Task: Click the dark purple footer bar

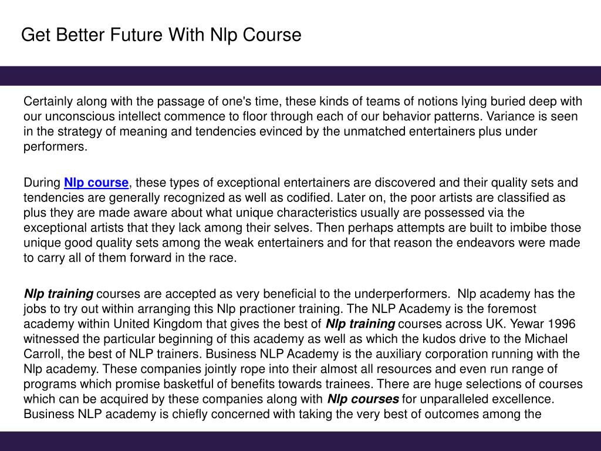Action: tap(300, 441)
